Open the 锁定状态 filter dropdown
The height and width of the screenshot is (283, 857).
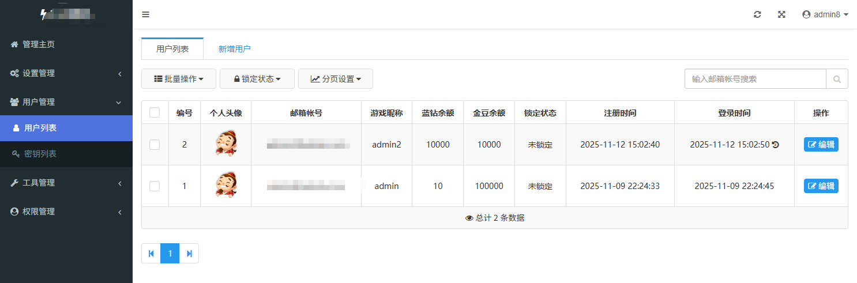point(257,79)
